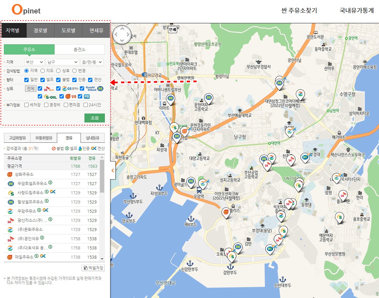This screenshot has height=298, width=379.
Task: Select GS marker near 경성대
Action: [x=289, y=131]
